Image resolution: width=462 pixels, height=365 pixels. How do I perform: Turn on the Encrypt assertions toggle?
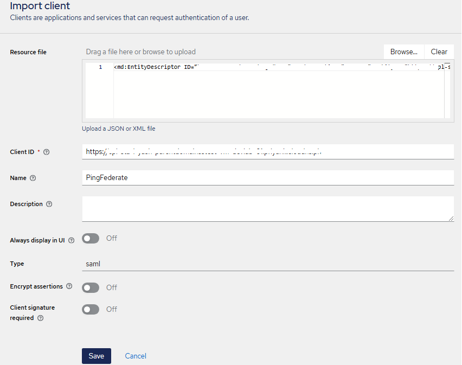(91, 287)
